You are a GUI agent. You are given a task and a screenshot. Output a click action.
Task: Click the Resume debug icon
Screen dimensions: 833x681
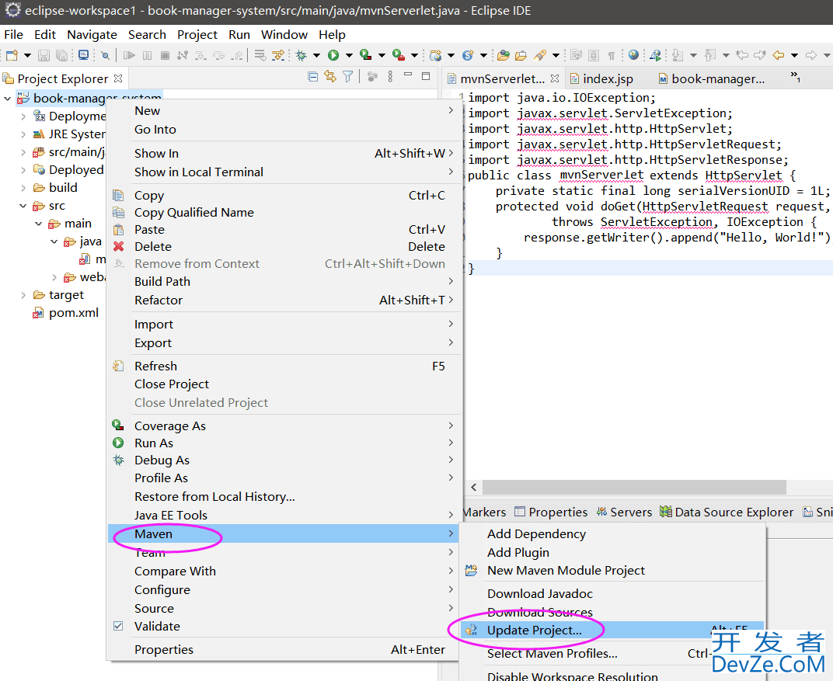tap(129, 55)
